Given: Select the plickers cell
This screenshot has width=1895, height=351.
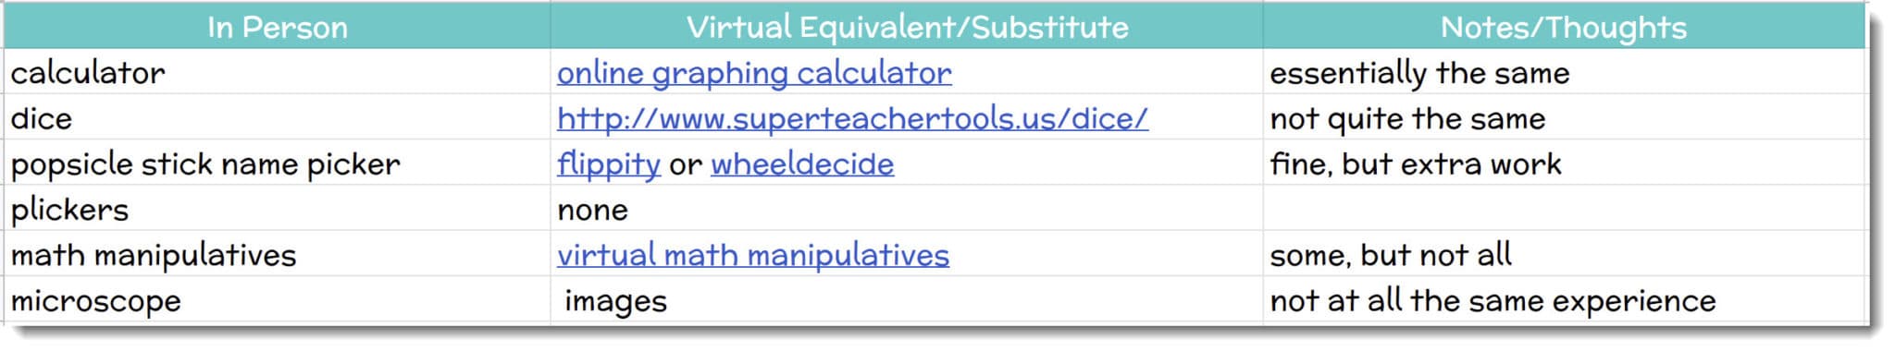Looking at the screenshot, I should click(278, 209).
